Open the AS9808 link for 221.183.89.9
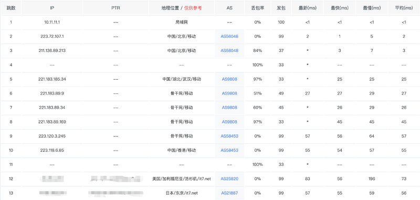Screen dimensions: 420x200 pos(229,93)
